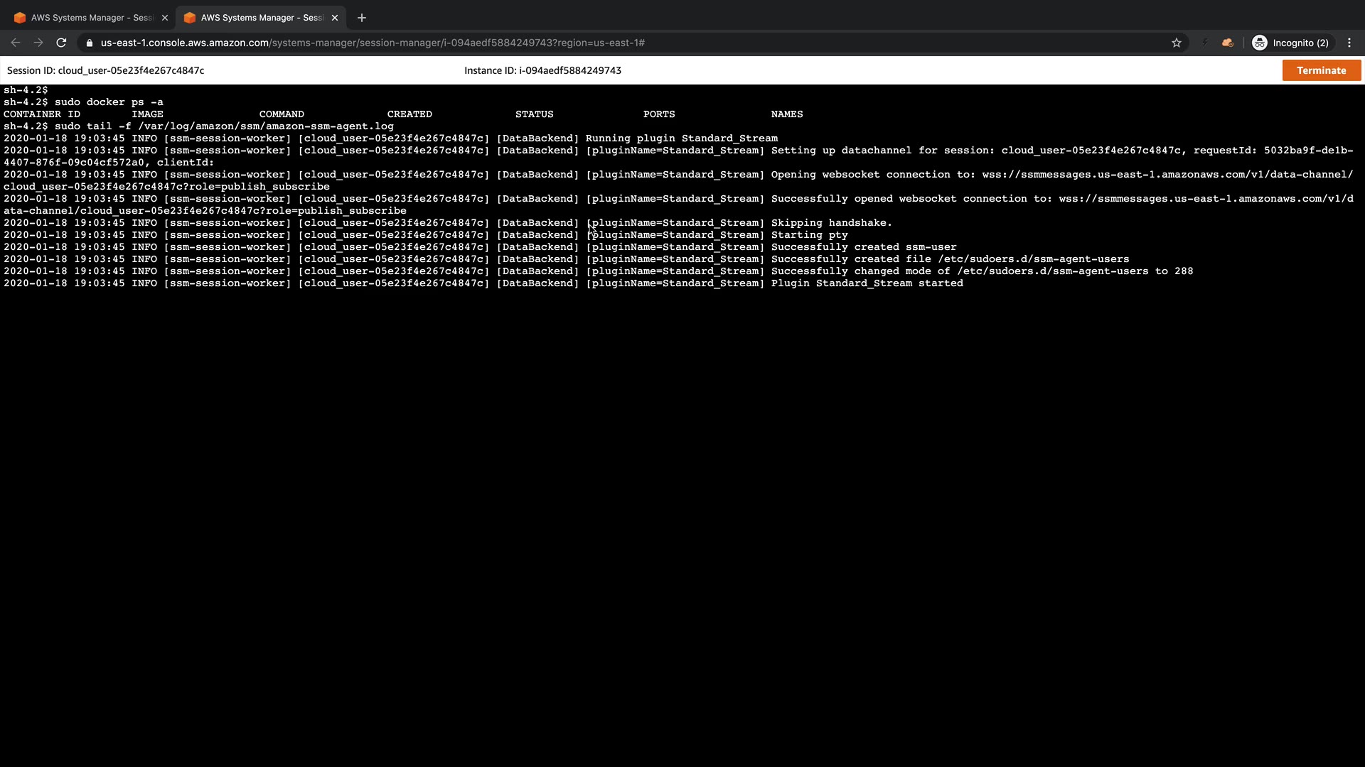The height and width of the screenshot is (767, 1365).
Task: Click the forward navigation arrow
Action: pyautogui.click(x=38, y=43)
